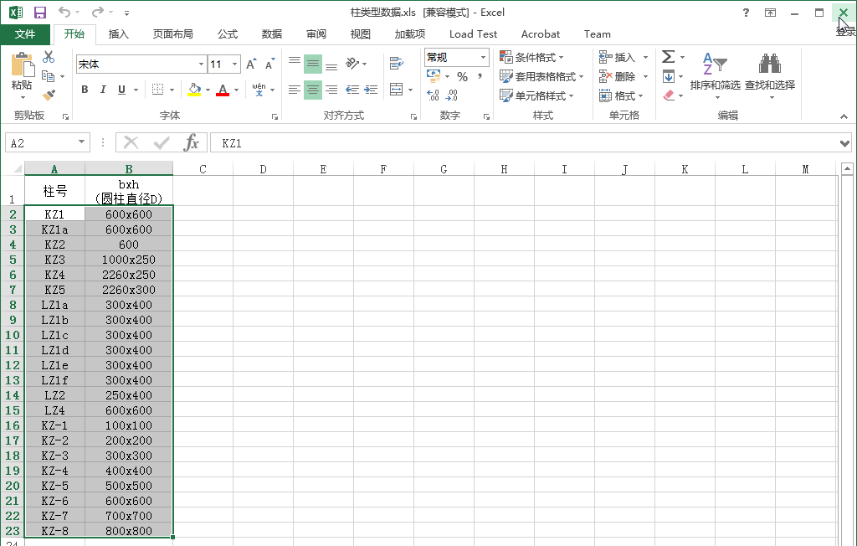Click the insert function fx icon
This screenshot has height=546, width=857.
[x=192, y=143]
